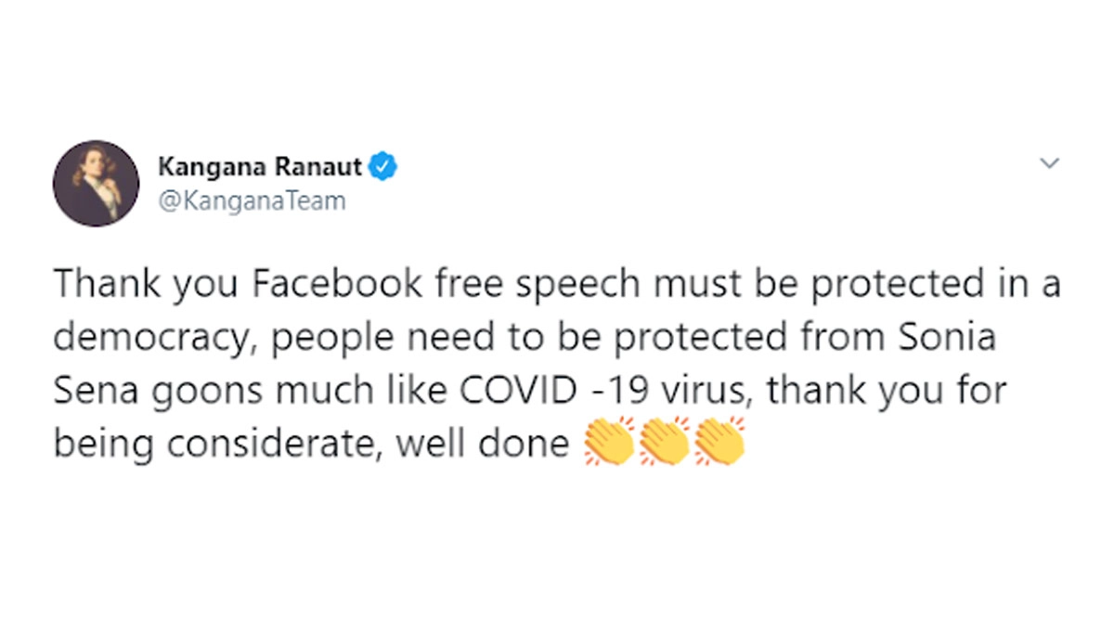Click the @KanganaTeam handle
Image resolution: width=1114 pixels, height=619 pixels.
(253, 200)
